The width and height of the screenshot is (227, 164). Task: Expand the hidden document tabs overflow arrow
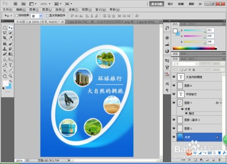tap(160, 22)
